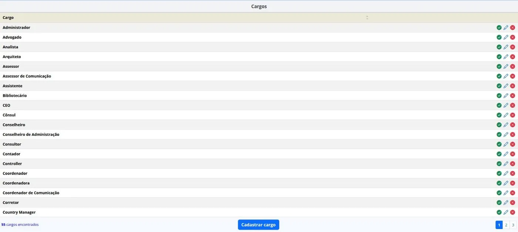Toggle the green check for Bibliotecário

pos(499,95)
